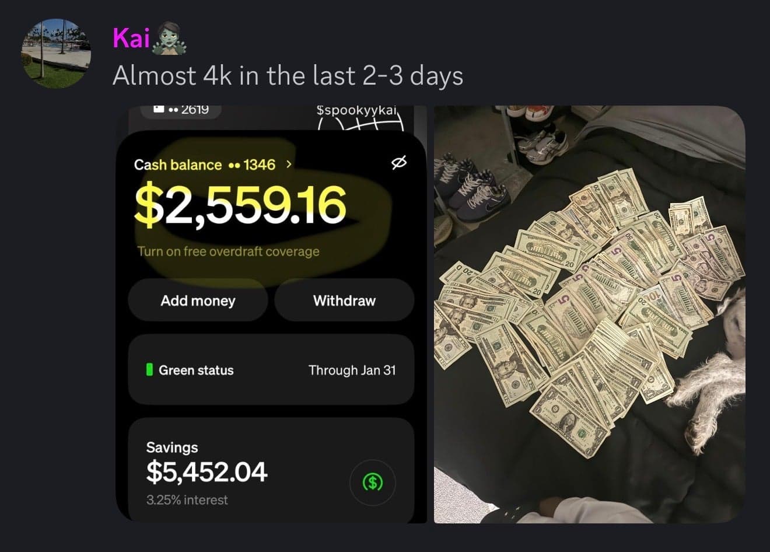The height and width of the screenshot is (552, 770).
Task: Open the Green status row
Action: click(x=271, y=369)
